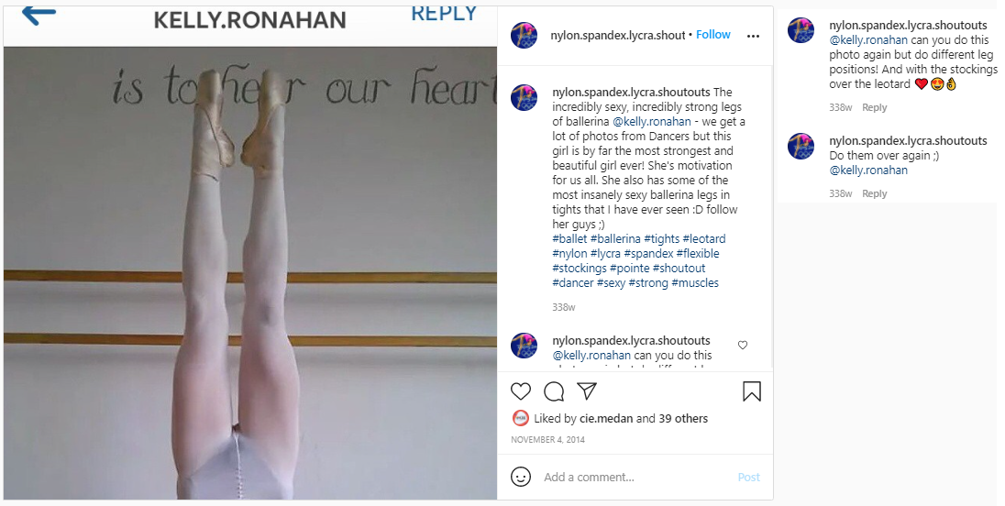Image resolution: width=1005 pixels, height=506 pixels.
Task: Click 39 others likes link
Action: (683, 418)
